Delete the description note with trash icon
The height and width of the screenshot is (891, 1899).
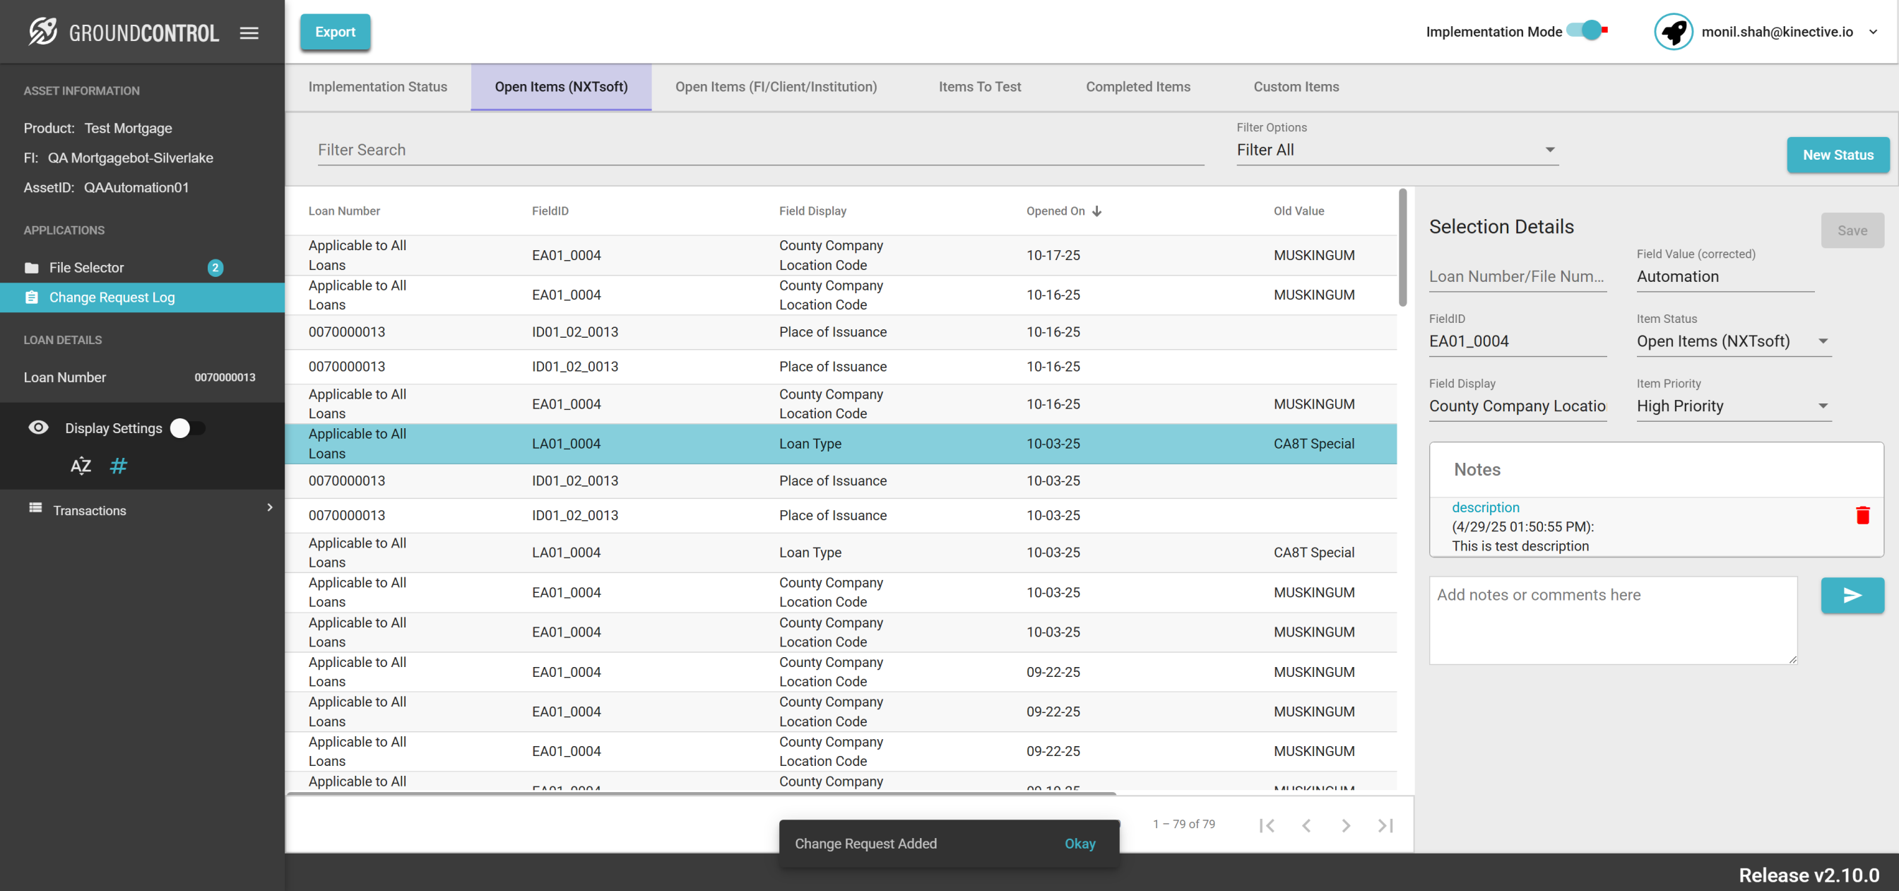pyautogui.click(x=1862, y=515)
